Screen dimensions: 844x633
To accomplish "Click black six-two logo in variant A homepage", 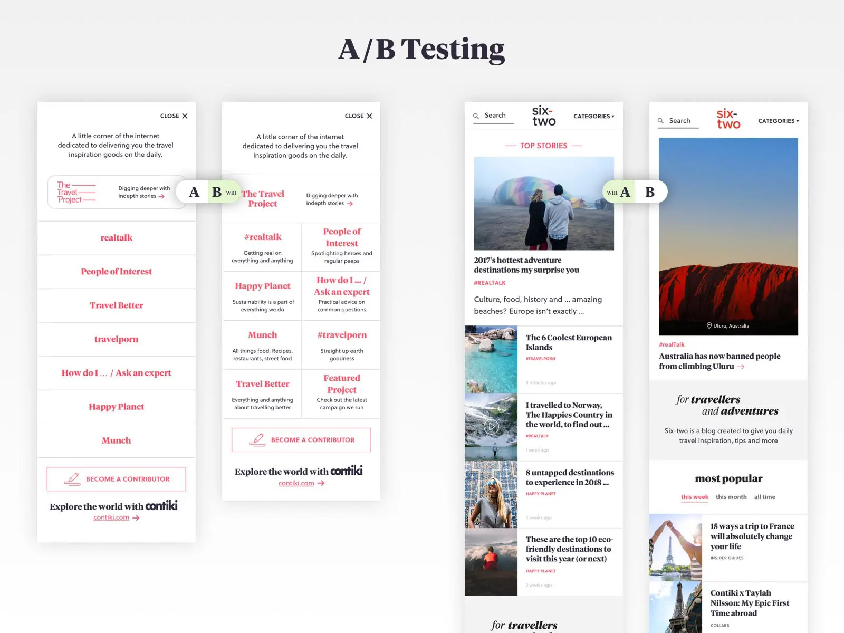I will point(544,116).
